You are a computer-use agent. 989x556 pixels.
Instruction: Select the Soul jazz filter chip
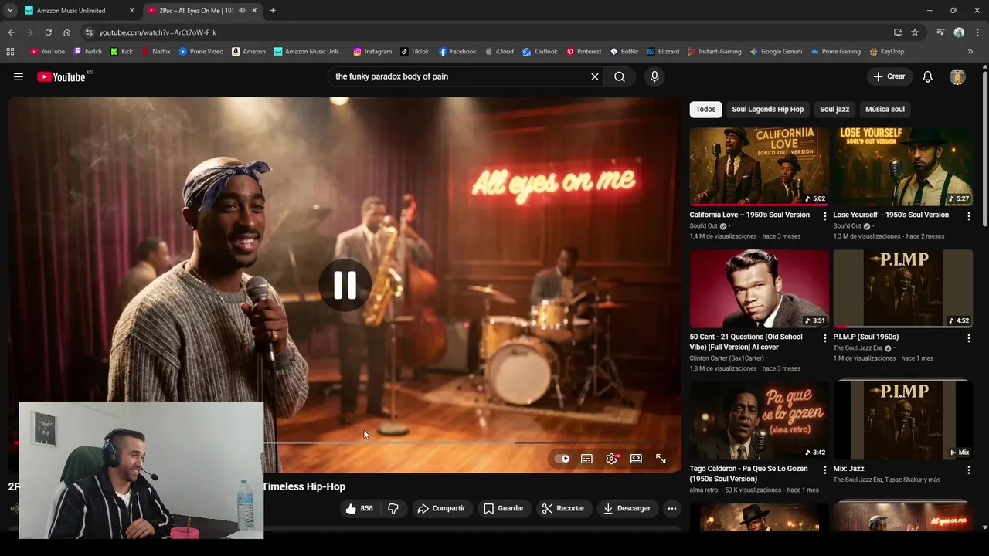834,109
